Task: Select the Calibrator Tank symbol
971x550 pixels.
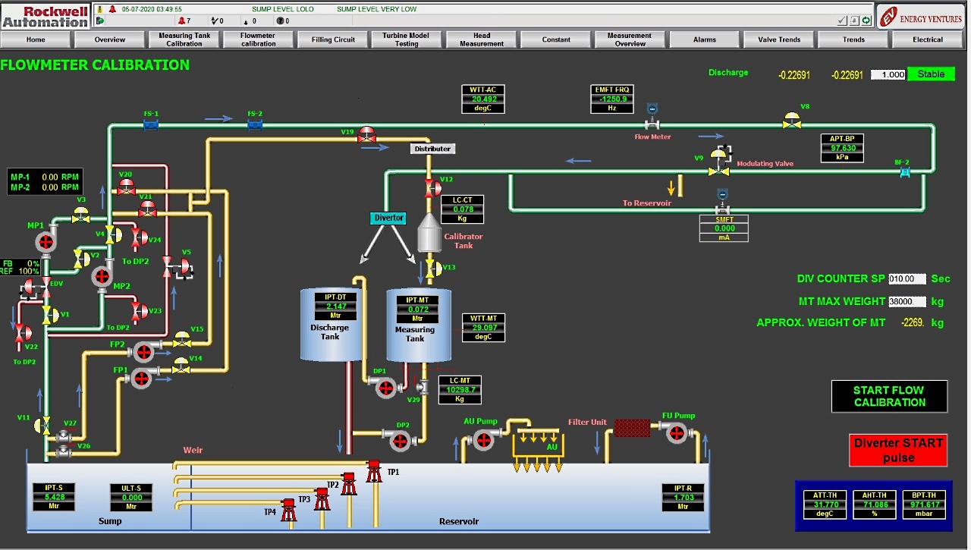Action: tap(431, 232)
